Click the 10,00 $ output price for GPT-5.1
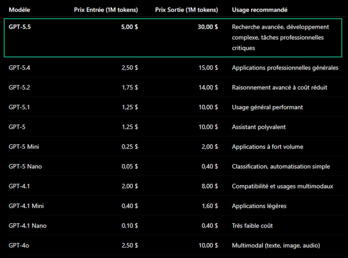The width and height of the screenshot is (348, 258). [x=208, y=107]
